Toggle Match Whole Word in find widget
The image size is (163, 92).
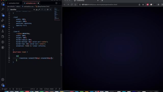tap(37, 9)
